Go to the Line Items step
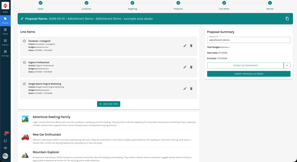 pos(224,3)
